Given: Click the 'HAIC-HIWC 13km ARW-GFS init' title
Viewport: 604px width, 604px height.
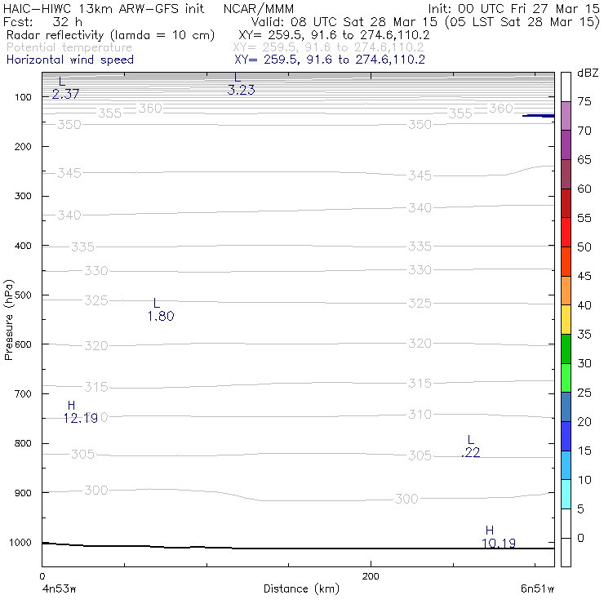Looking at the screenshot, I should pos(104,8).
